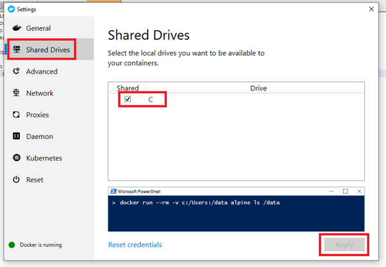Click the Shared Drives page heading

(x=149, y=35)
